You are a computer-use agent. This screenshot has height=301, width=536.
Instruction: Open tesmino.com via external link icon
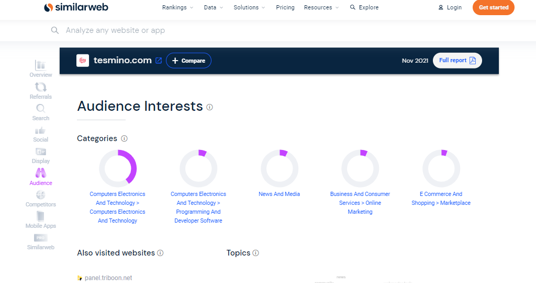tap(159, 61)
